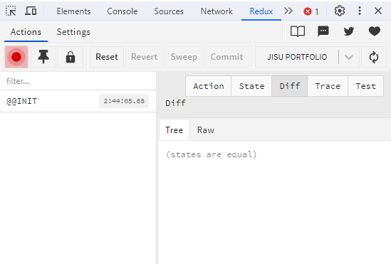Select the Actions tab
Viewport: 391px width, 264px height.
pyautogui.click(x=26, y=32)
